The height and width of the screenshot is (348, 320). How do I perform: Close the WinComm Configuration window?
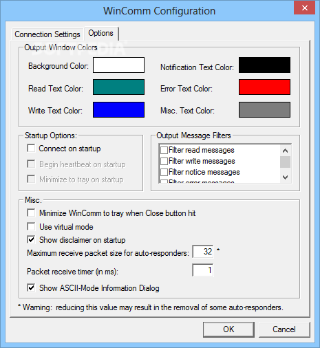(304, 8)
